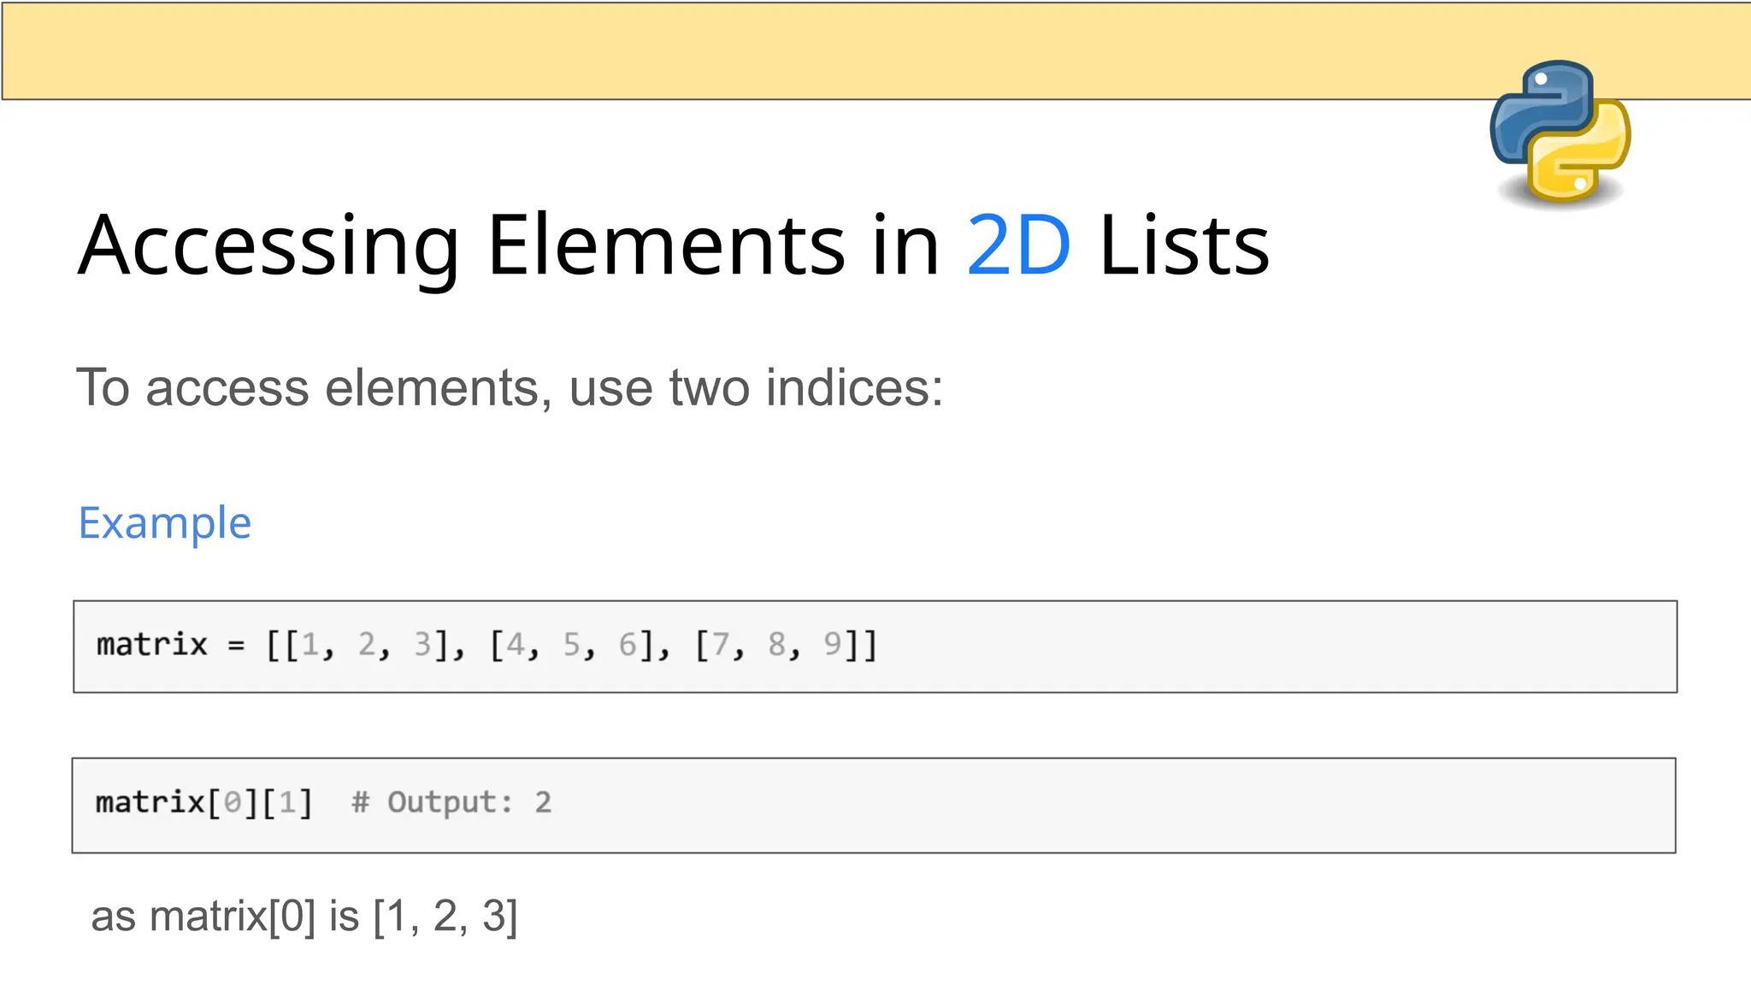Click the "To access elements" sentence

(x=510, y=387)
